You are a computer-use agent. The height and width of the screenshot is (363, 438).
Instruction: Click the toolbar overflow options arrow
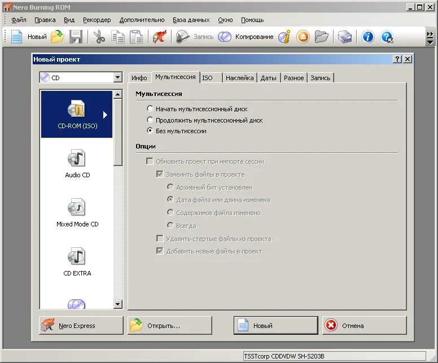point(430,38)
